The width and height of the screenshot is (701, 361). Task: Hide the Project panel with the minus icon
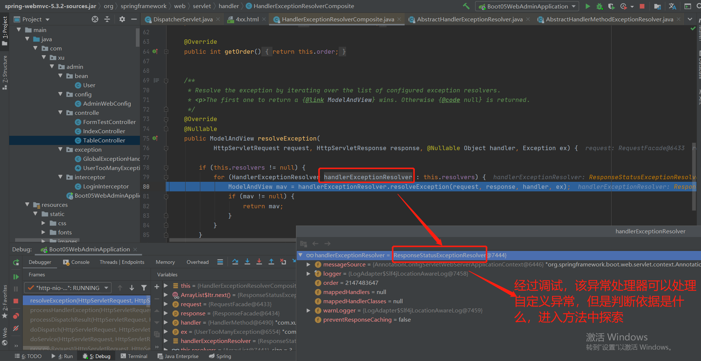click(x=134, y=19)
